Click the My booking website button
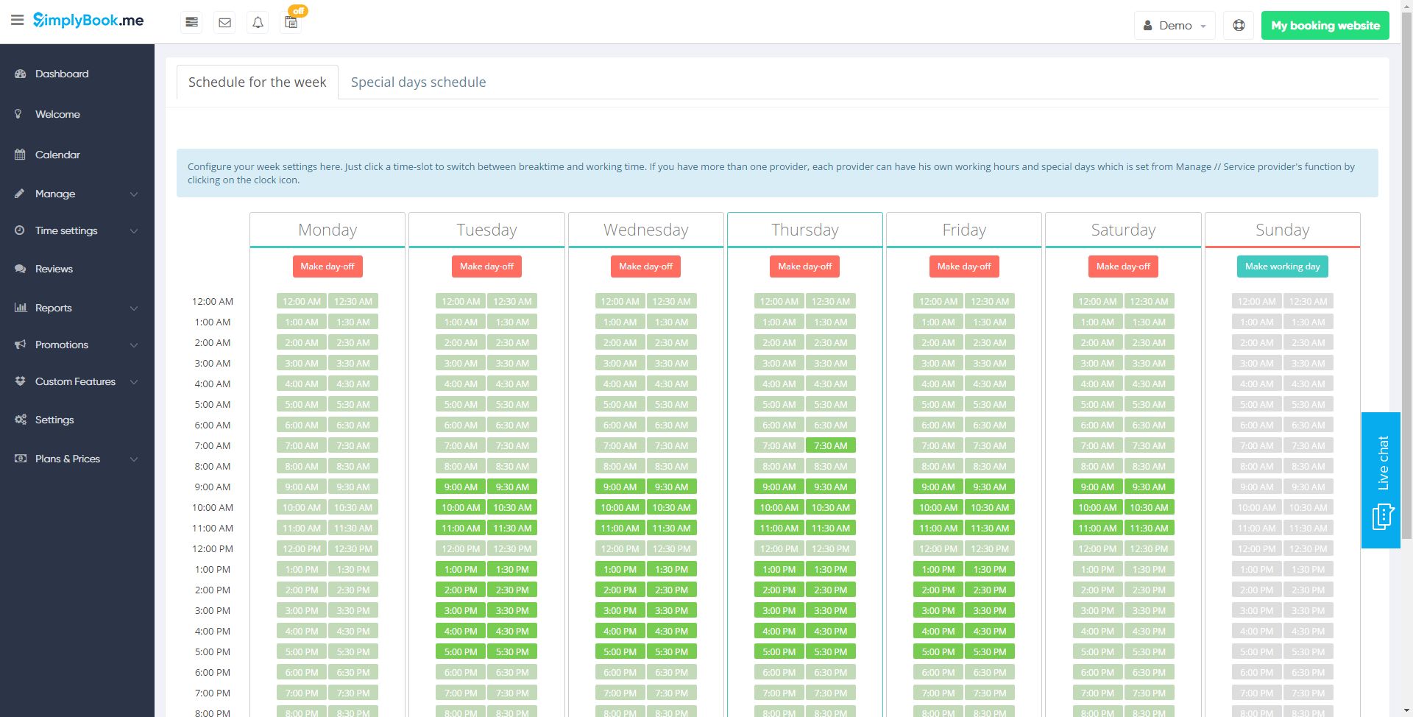The image size is (1413, 717). pyautogui.click(x=1325, y=25)
